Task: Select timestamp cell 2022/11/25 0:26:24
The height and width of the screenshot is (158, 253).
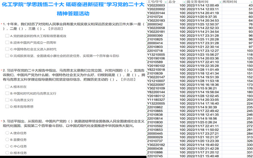Action: click(x=204, y=122)
